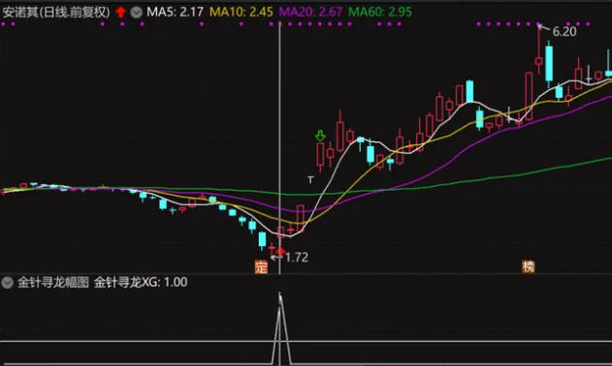Click the green down arrow signal marker
Viewport: 612px width, 366px height.
tap(320, 136)
